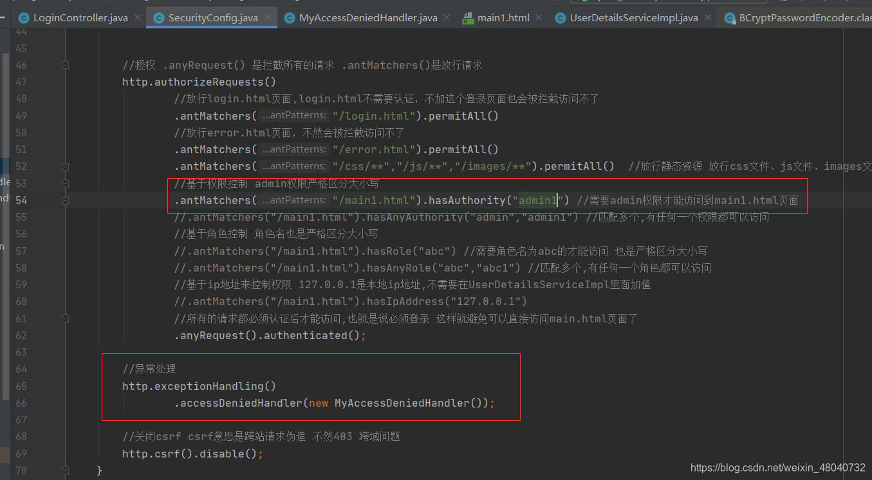Viewport: 872px width, 480px height.
Task: Click http.csrf().disable() code
Action: click(192, 454)
